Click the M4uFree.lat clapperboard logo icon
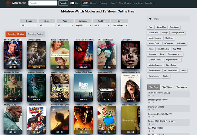This screenshot has height=135, width=197. click(8, 3)
